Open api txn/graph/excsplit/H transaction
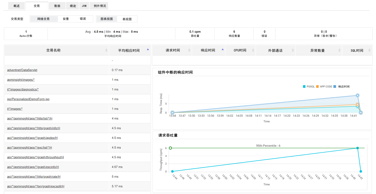 coord(36,186)
